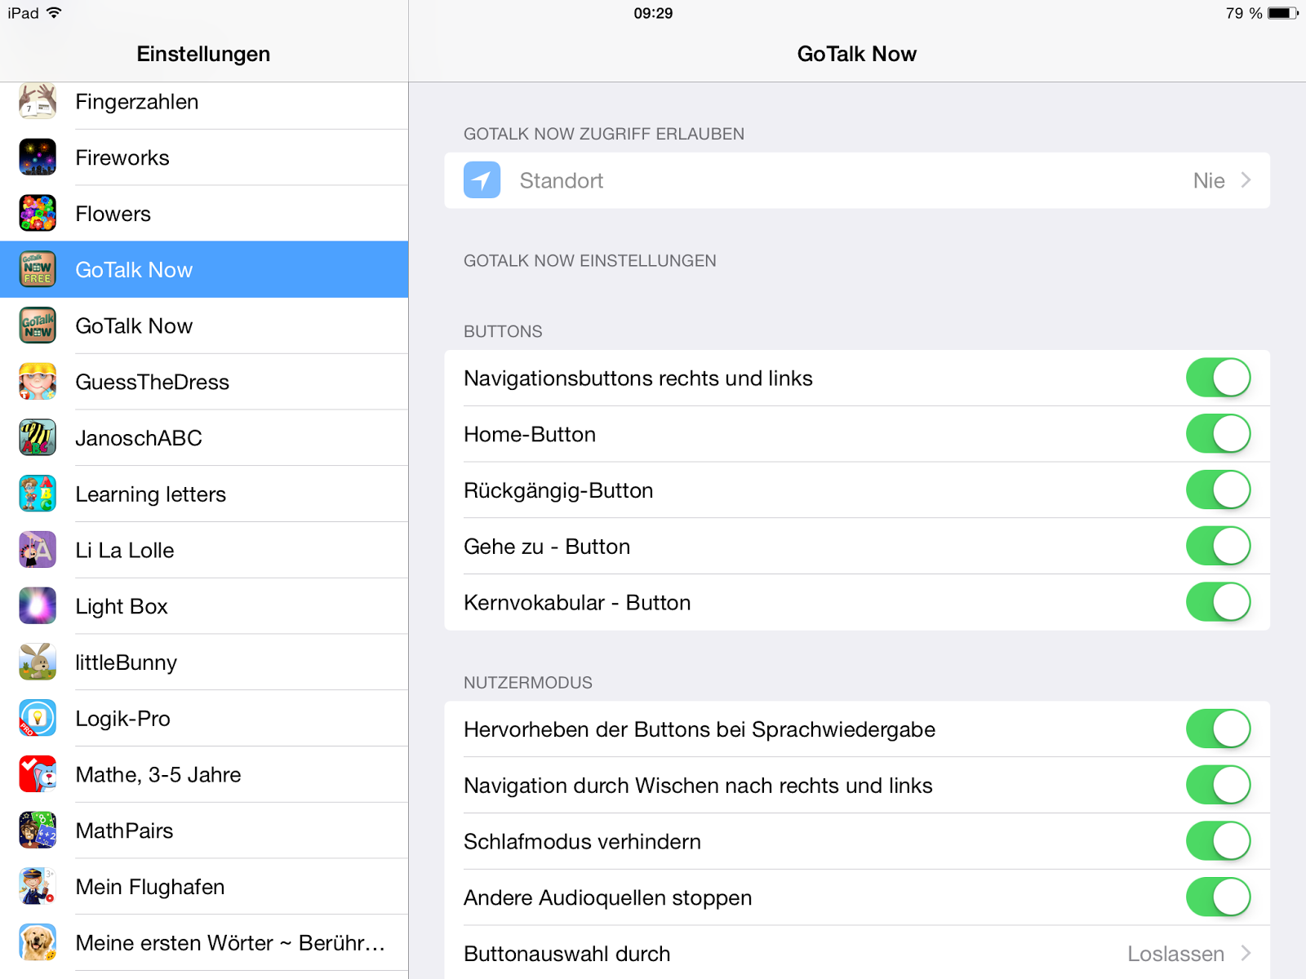
Task: Tap the Fingerzahlen app icon
Action: click(x=38, y=101)
